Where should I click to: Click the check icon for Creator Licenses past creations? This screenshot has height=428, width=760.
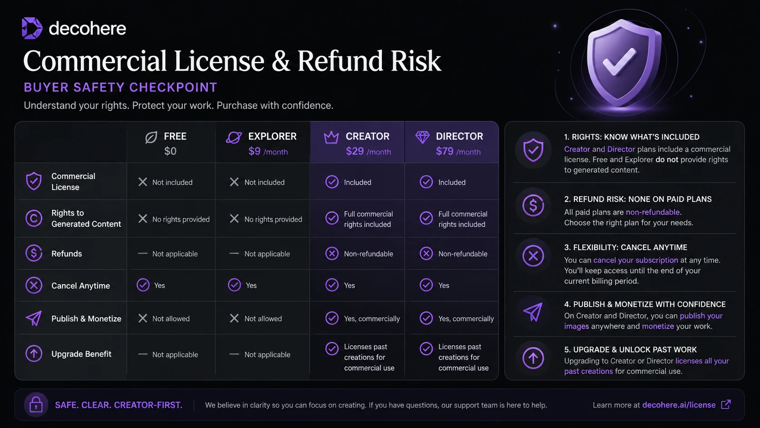(332, 348)
